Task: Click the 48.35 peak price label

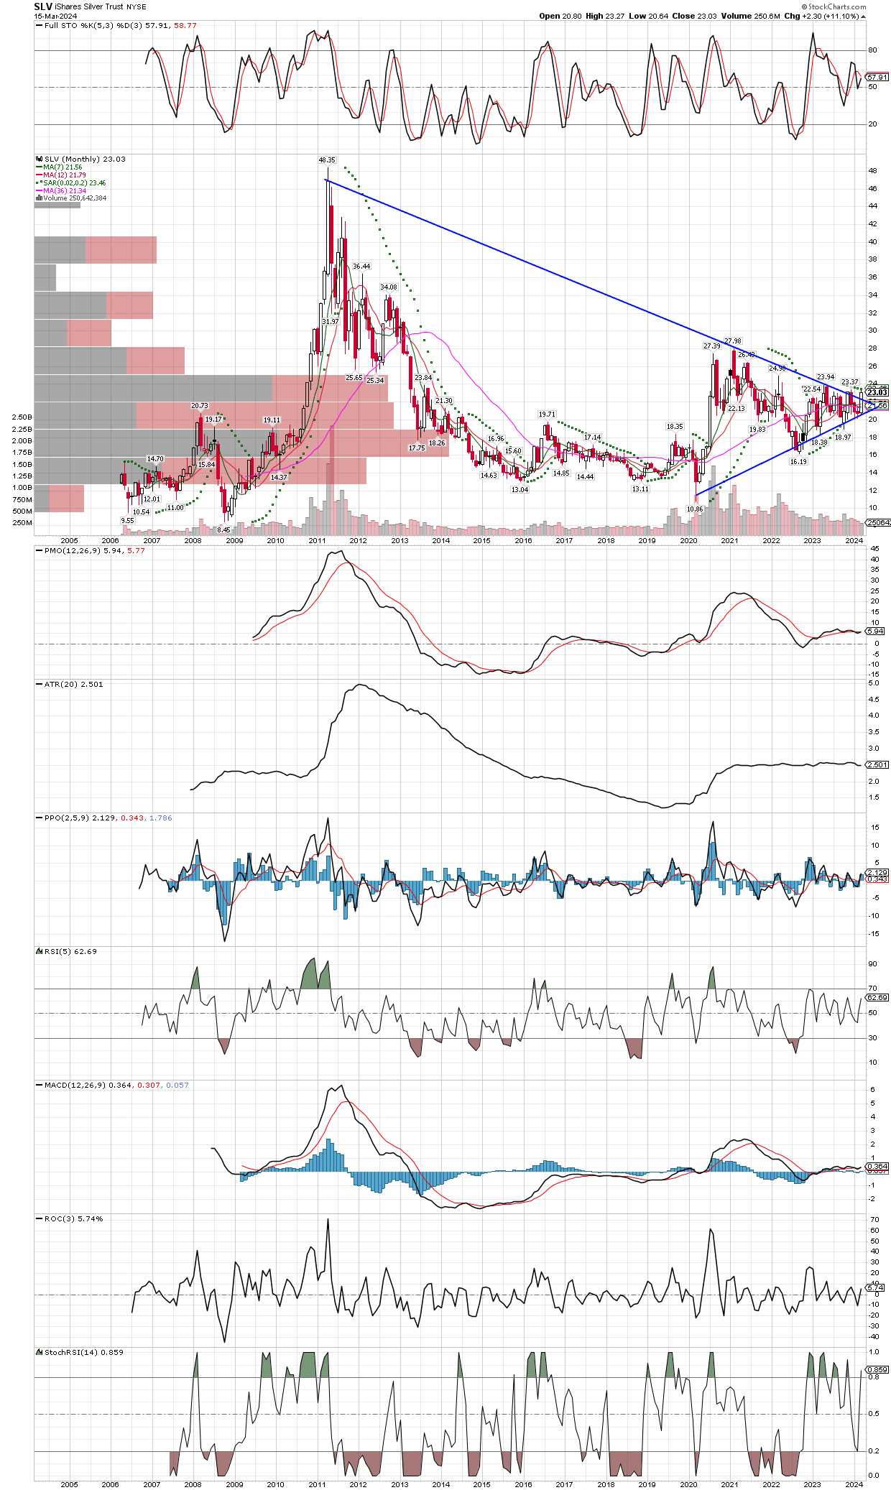Action: [x=326, y=159]
